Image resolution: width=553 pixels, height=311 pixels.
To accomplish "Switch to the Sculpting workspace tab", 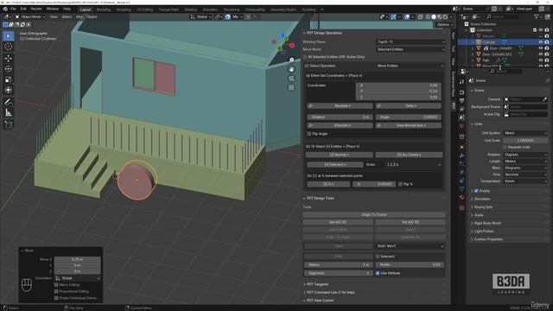I will tap(124, 10).
